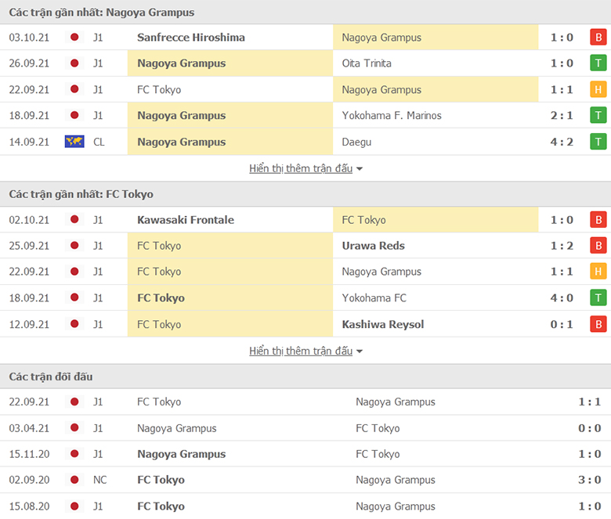Viewport: 611px width, 519px height.
Task: Expand more FC Tokyo matches link
Action: pos(301,351)
